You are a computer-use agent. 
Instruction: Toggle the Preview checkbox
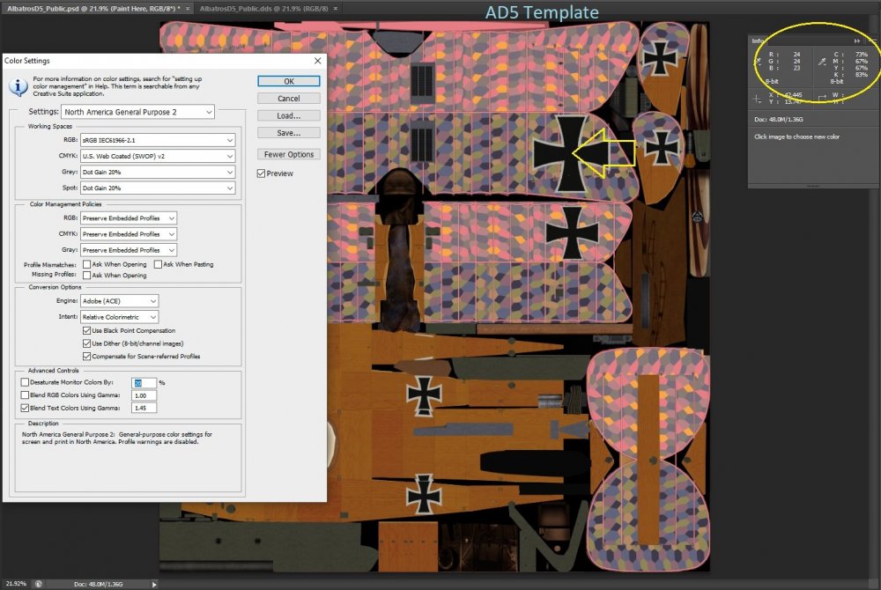coord(262,173)
